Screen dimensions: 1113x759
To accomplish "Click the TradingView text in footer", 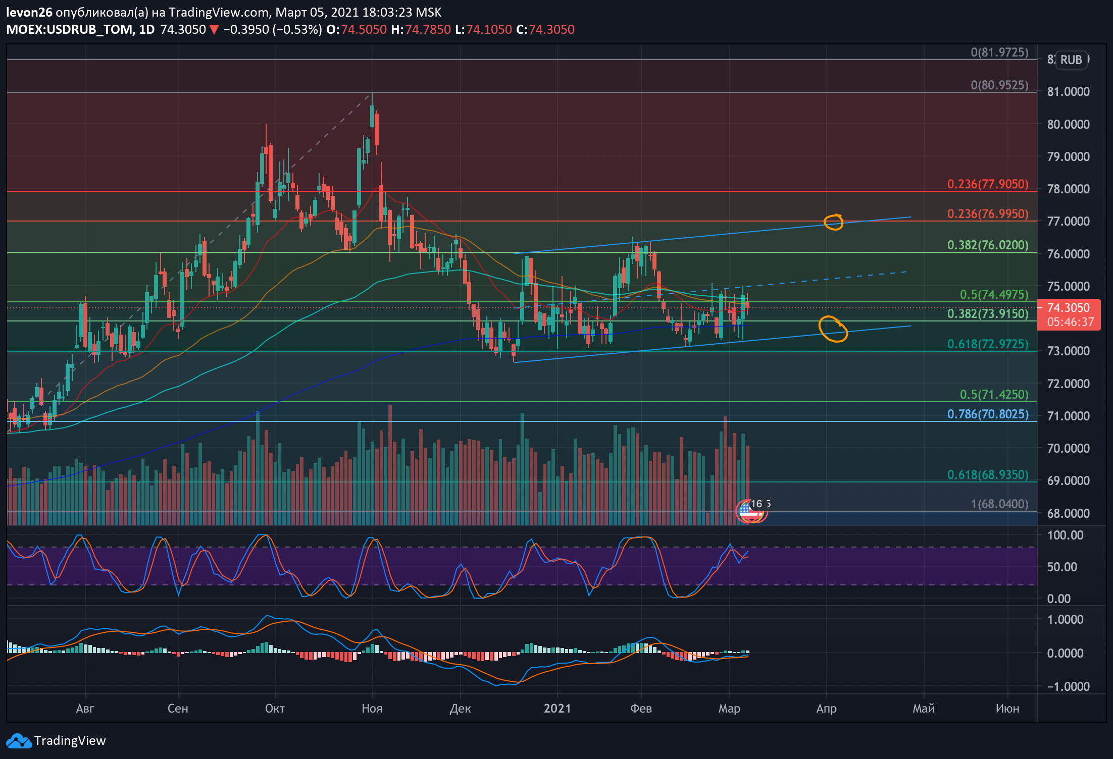I will coord(70,741).
